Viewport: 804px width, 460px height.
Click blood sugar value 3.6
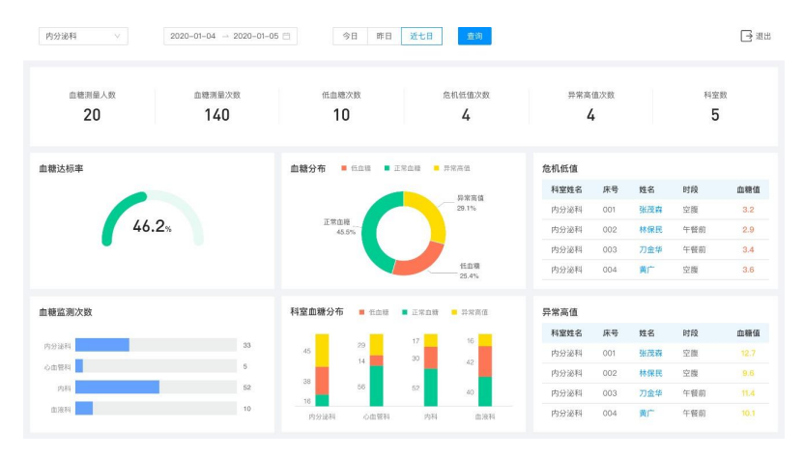pos(748,270)
